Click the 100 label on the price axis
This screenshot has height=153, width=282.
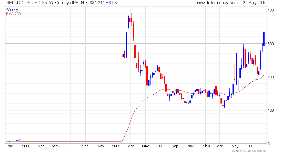[271, 110]
